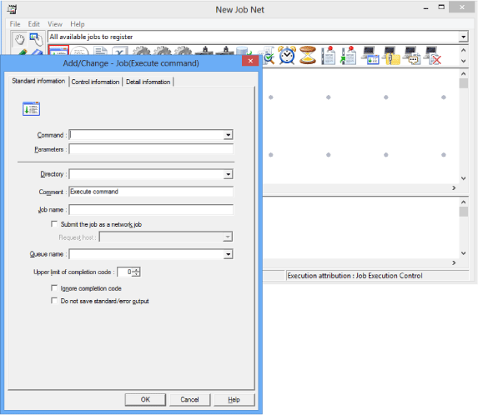Click the Execution attribution status bar text

[x=355, y=276]
